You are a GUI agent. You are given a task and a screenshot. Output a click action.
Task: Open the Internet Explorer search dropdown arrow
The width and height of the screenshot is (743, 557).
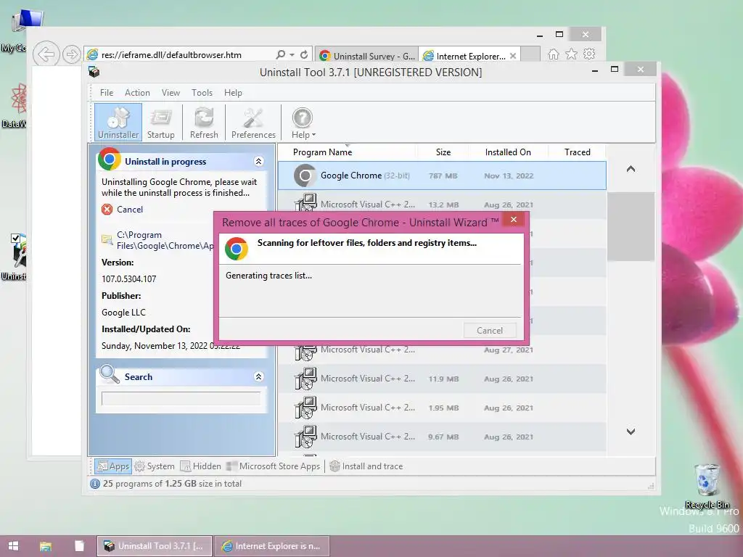pyautogui.click(x=292, y=55)
